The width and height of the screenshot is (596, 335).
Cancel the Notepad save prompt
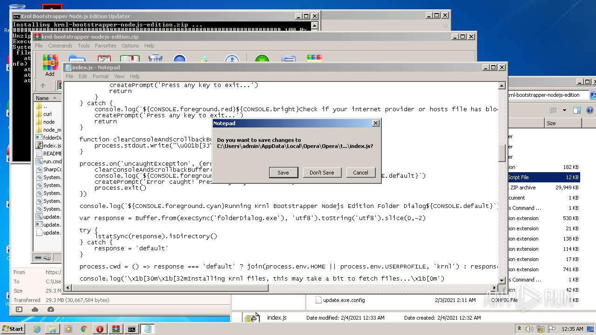[360, 172]
